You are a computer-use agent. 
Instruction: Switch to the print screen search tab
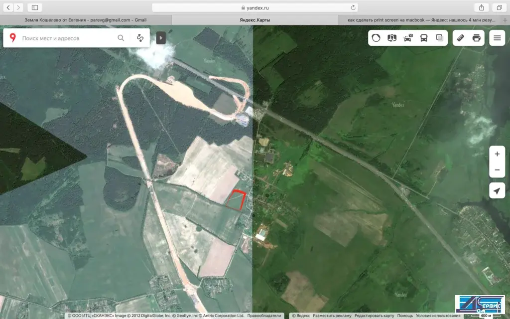click(x=421, y=20)
